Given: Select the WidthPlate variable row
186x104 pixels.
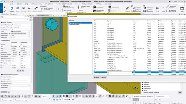Looking at the screenshot, I should 140,43.
